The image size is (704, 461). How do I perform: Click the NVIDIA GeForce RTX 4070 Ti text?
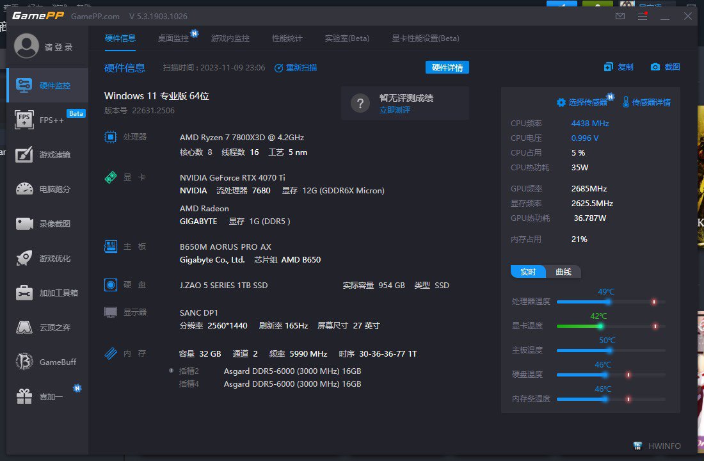[232, 178]
